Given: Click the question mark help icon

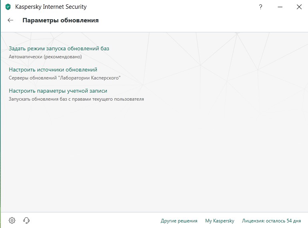Looking at the screenshot, I should click(260, 7).
